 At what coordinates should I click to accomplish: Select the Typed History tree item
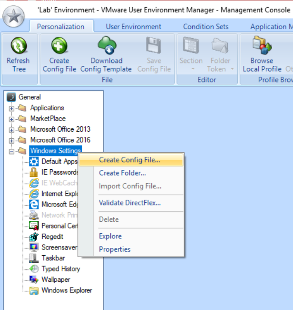pyautogui.click(x=61, y=269)
